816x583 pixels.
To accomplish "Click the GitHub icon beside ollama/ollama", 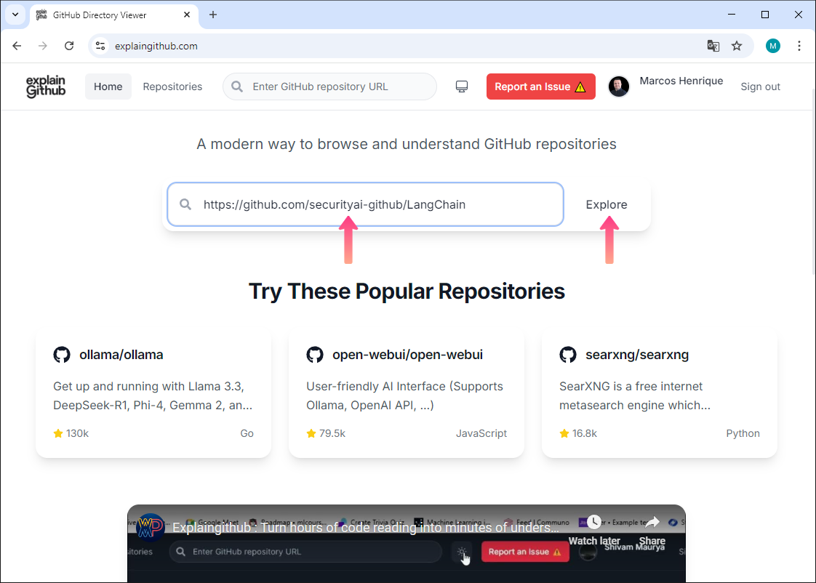I will [62, 355].
